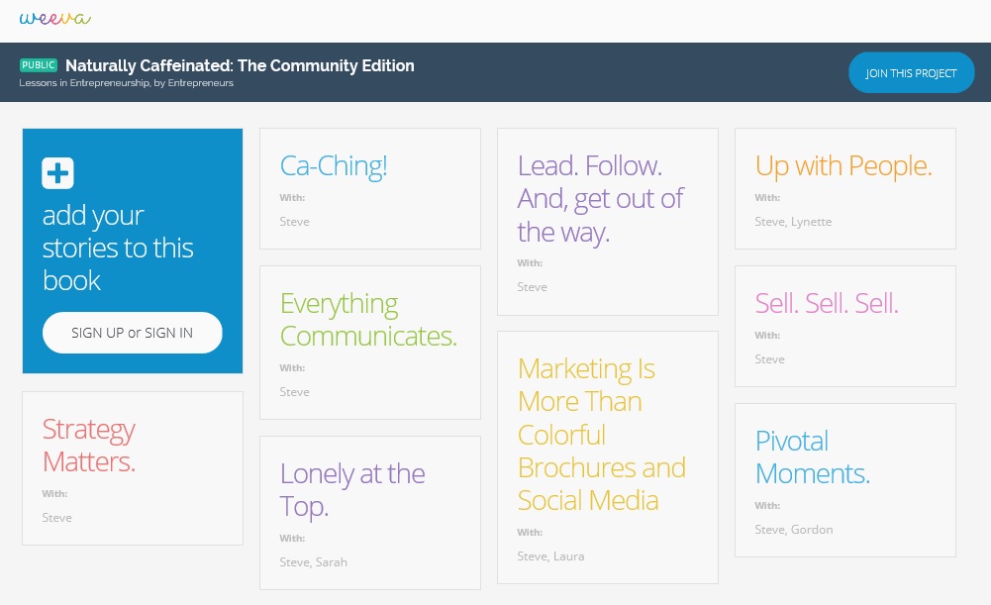Click 'add your stories to this book' text
Screen dimensions: 991x605
pos(118,248)
